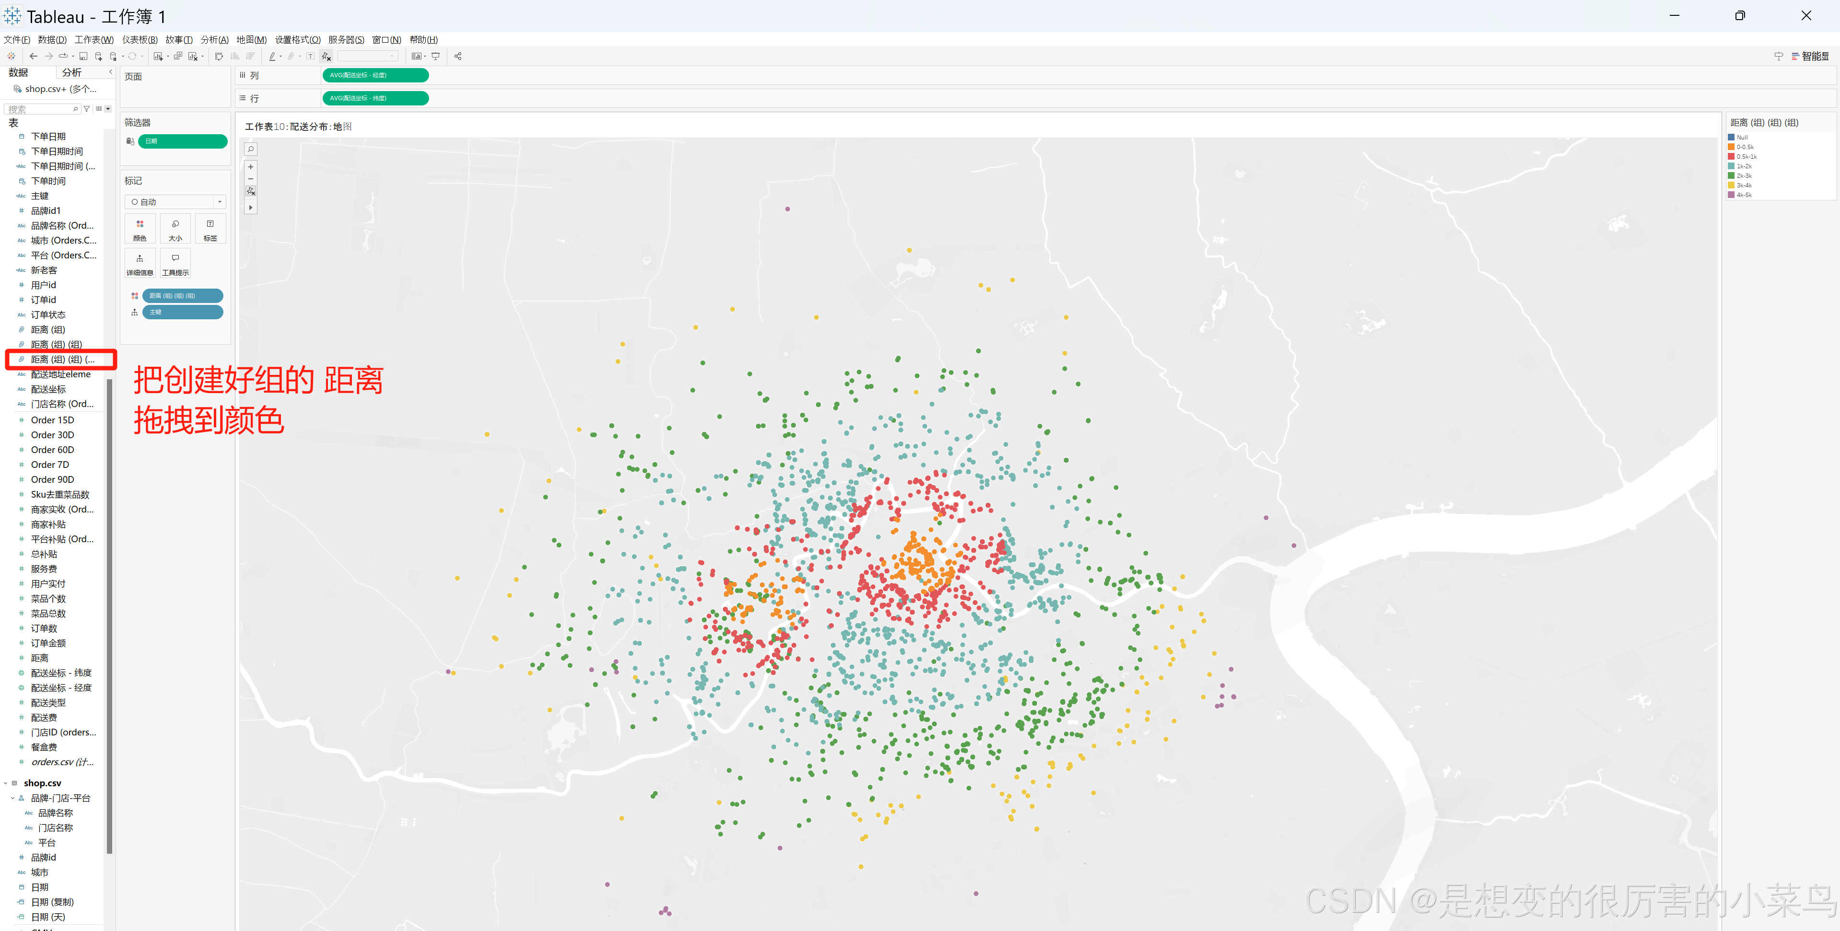Open Presentation mode from toolbar
Screen dimensions: 1840x931
pos(436,57)
